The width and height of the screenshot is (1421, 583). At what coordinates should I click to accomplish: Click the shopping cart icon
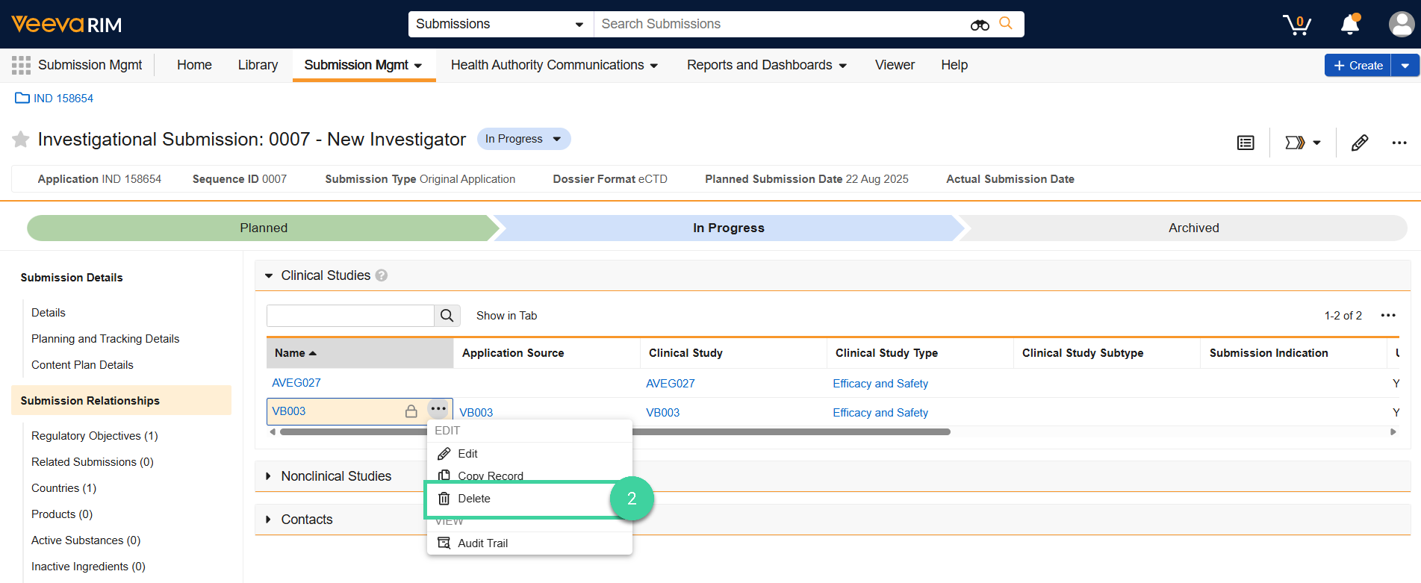(x=1296, y=25)
